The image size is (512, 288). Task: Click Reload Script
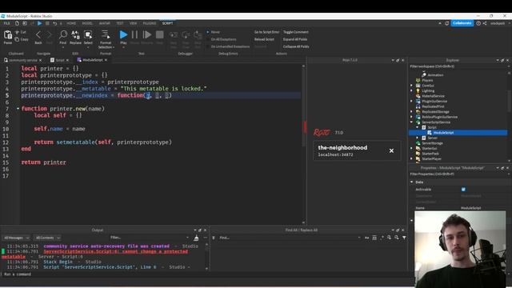click(x=264, y=39)
